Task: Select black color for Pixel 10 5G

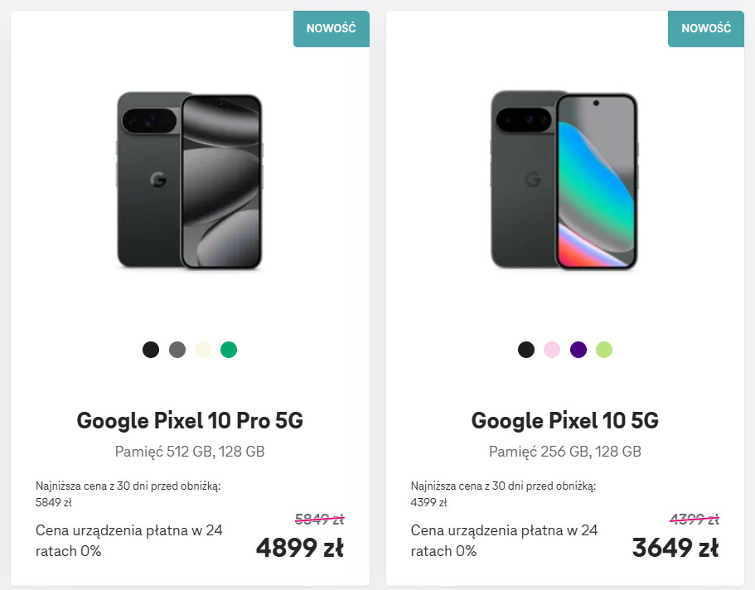Action: coord(526,350)
